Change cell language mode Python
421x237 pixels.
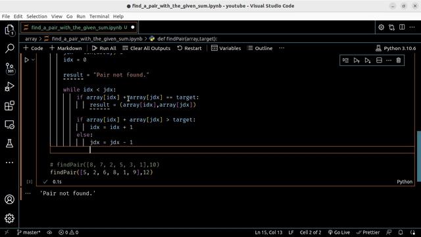coord(405,182)
